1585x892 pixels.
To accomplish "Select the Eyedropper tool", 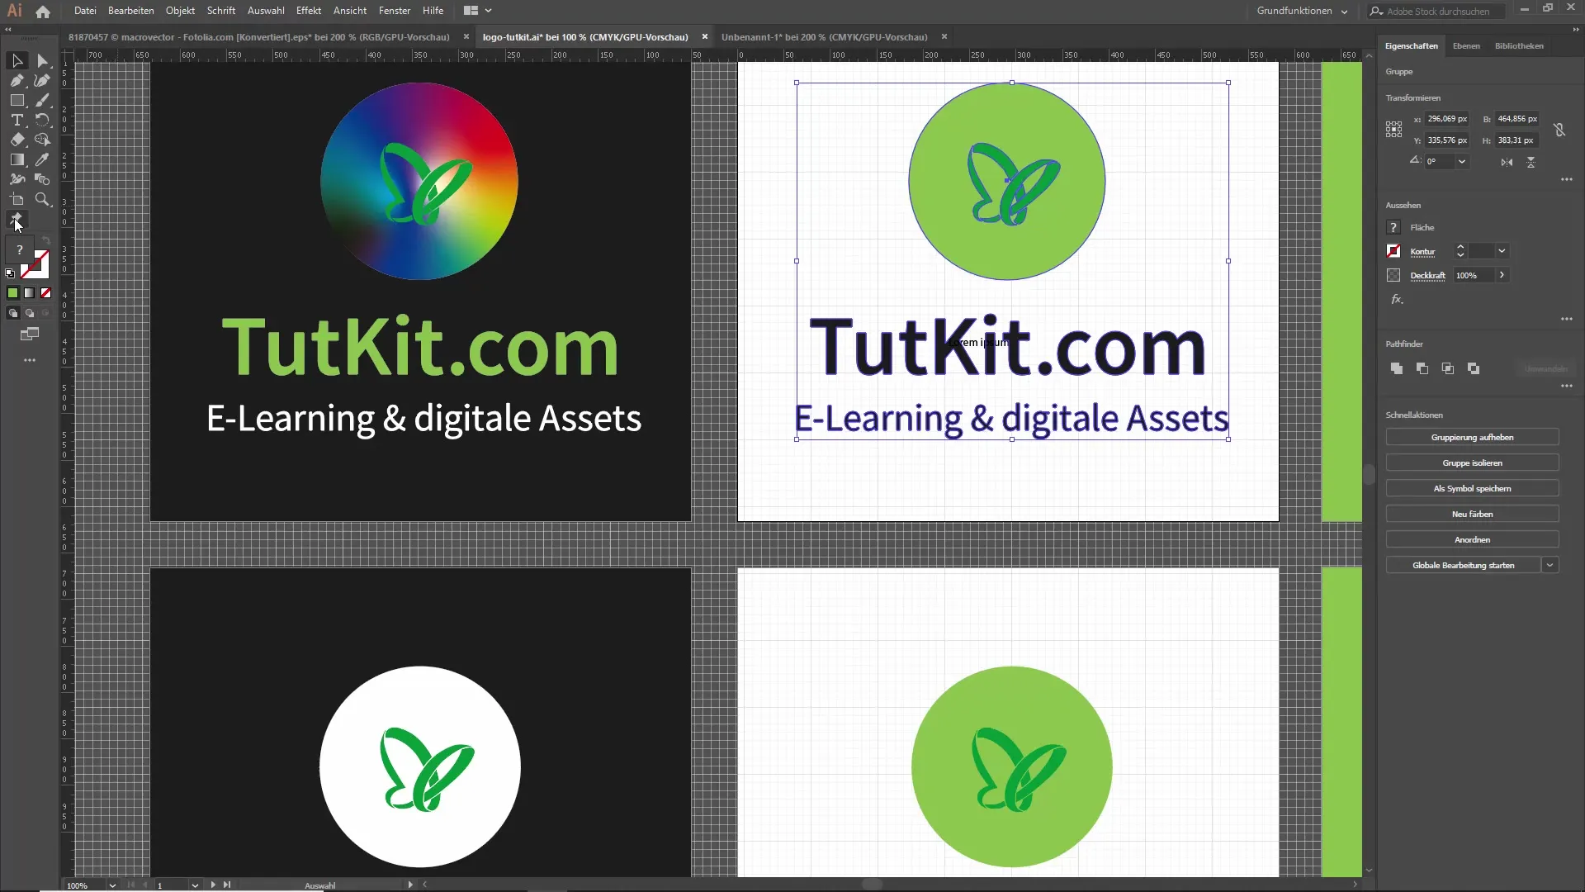I will coord(42,159).
